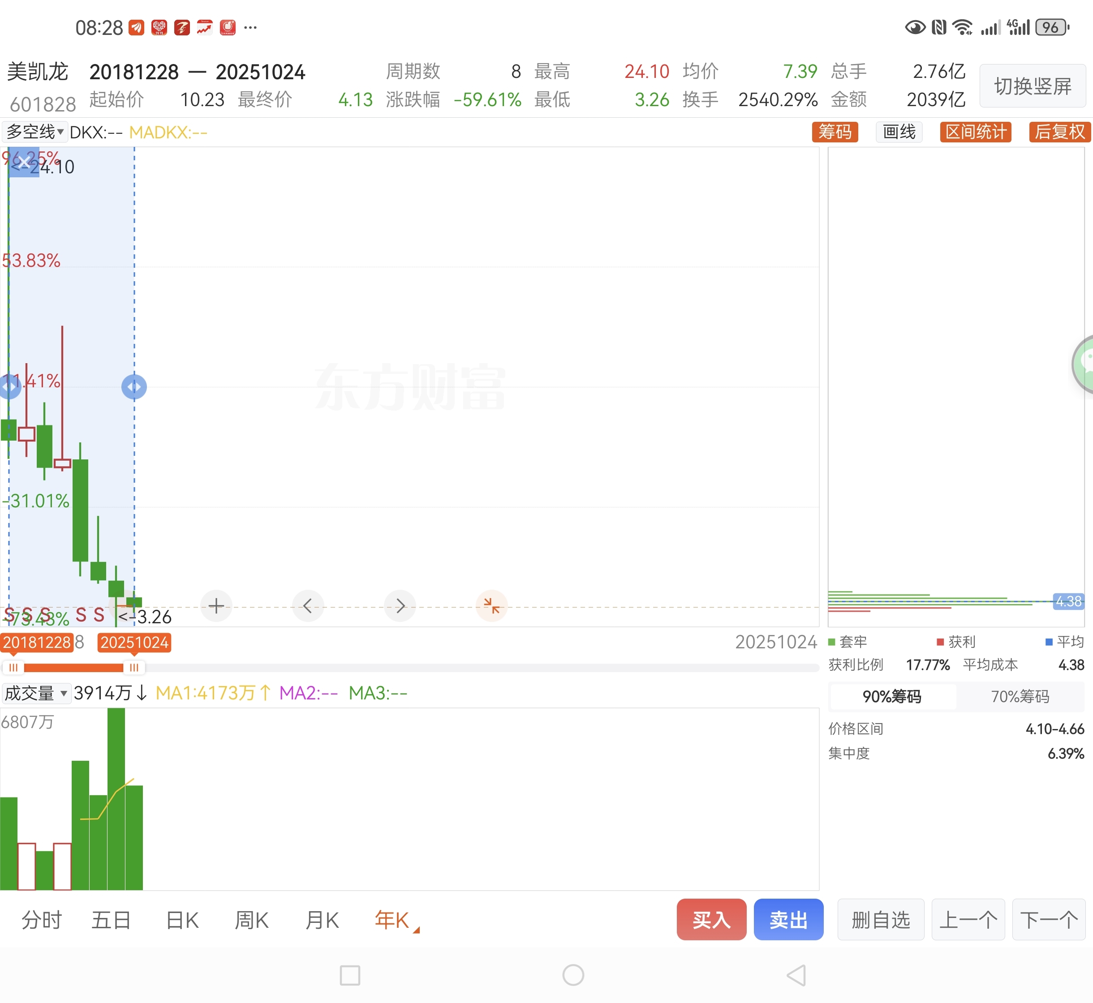This screenshot has height=1003, width=1093.
Task: Click the right arrow chart navigation icon
Action: 400,606
